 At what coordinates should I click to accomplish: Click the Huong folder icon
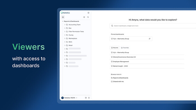click(67, 35)
